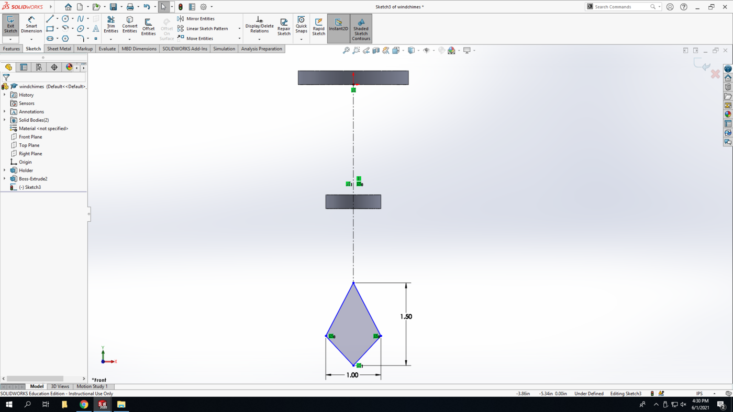Screen dimensions: 733x412
Task: Switch to the Sheet Metal tab
Action: (59, 49)
